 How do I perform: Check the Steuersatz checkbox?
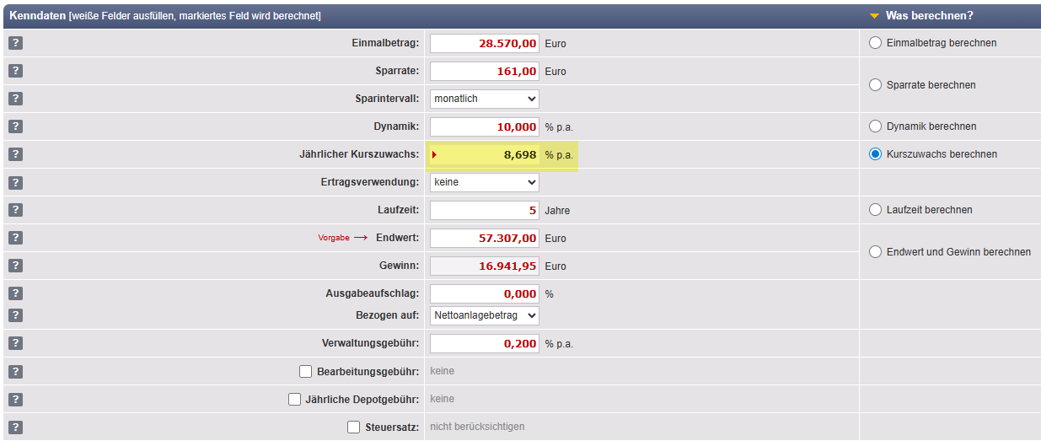354,428
